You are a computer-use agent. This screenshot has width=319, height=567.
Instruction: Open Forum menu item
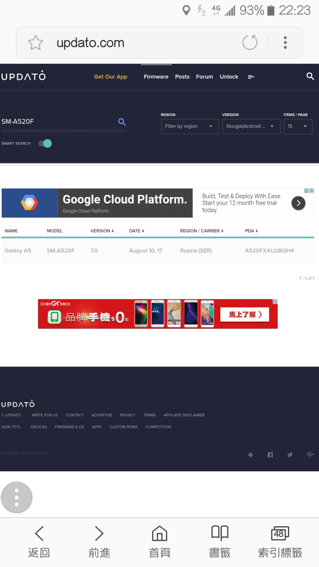tap(204, 77)
